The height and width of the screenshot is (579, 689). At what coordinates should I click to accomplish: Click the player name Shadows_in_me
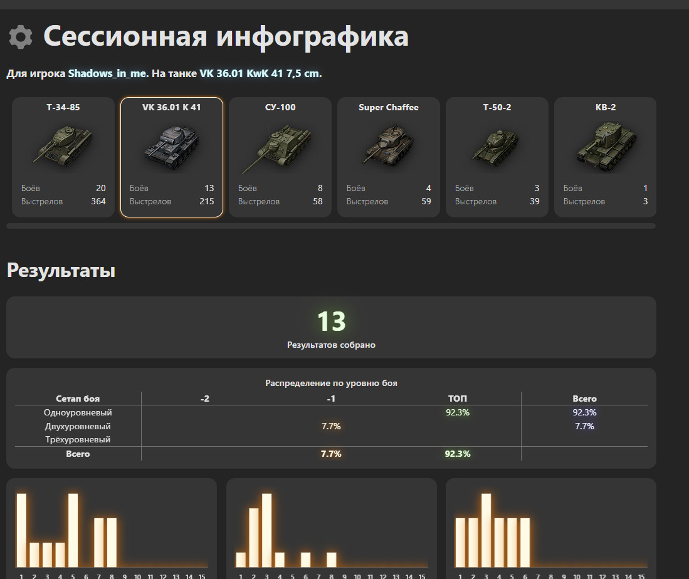[x=107, y=73]
